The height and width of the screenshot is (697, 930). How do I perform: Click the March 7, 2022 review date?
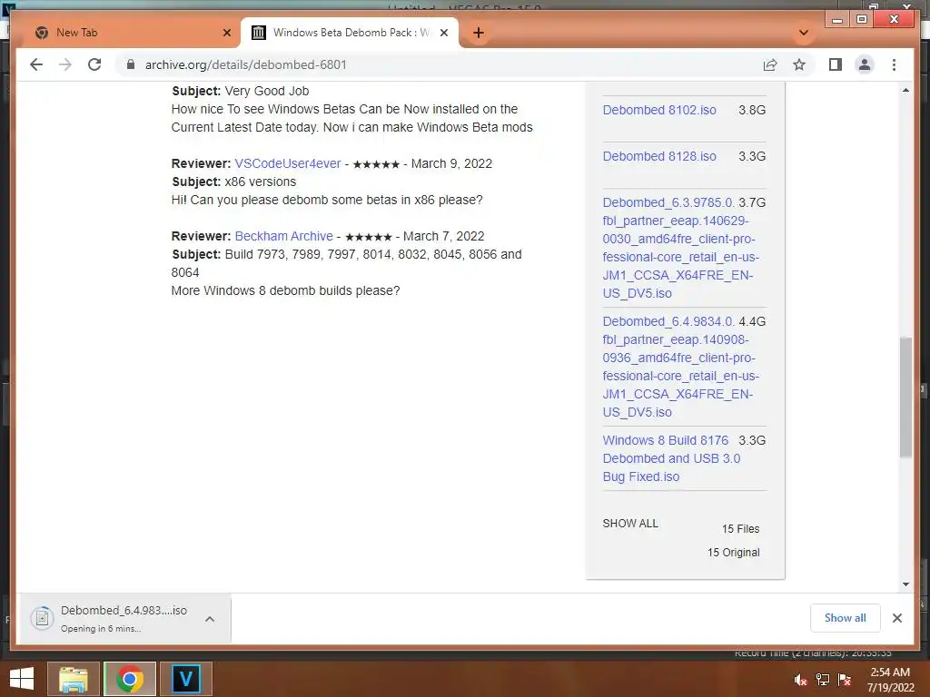click(443, 236)
